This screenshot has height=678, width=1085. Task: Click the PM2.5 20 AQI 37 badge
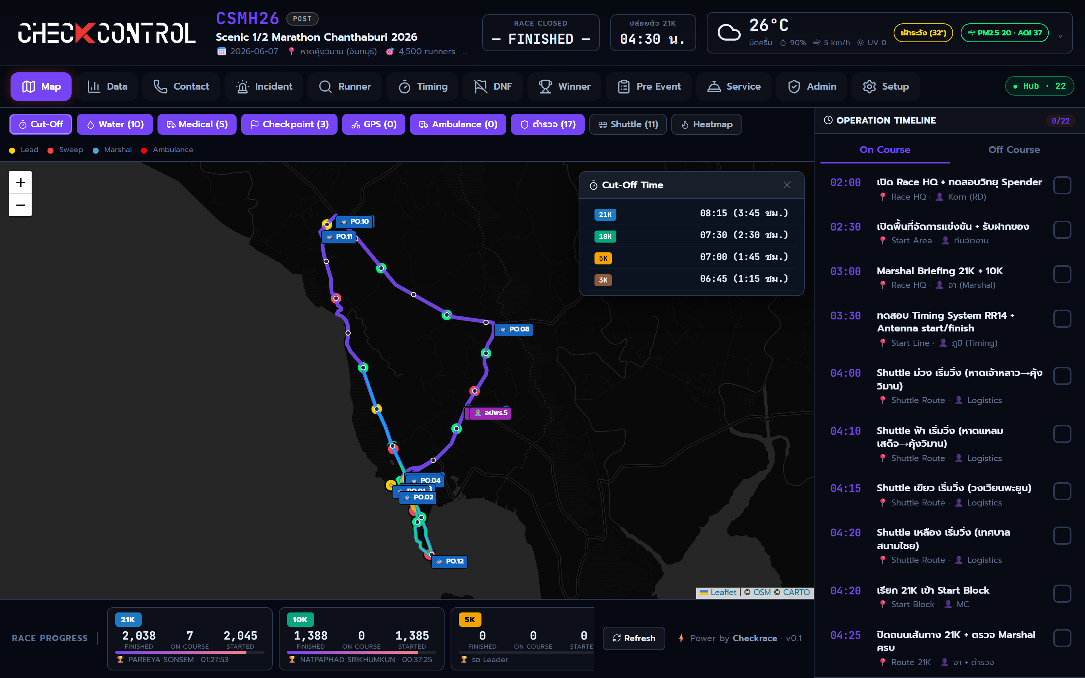coord(1004,33)
